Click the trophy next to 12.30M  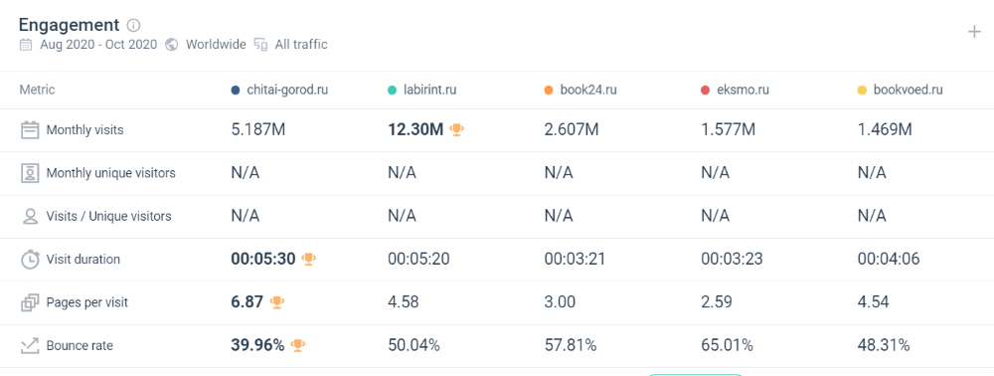(456, 129)
